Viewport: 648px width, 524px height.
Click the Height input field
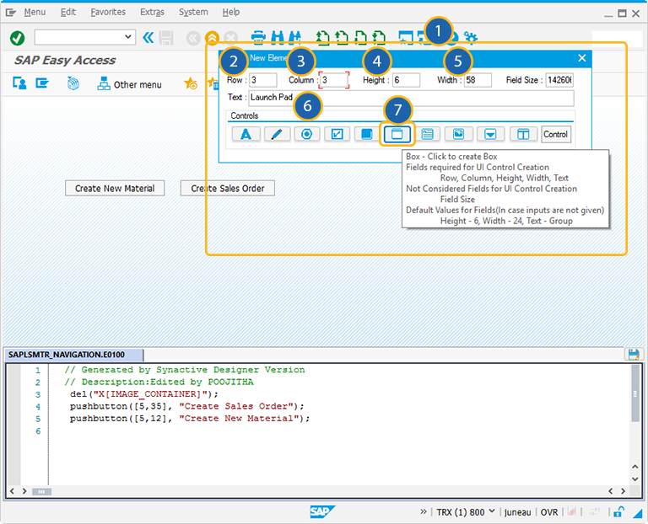click(406, 80)
